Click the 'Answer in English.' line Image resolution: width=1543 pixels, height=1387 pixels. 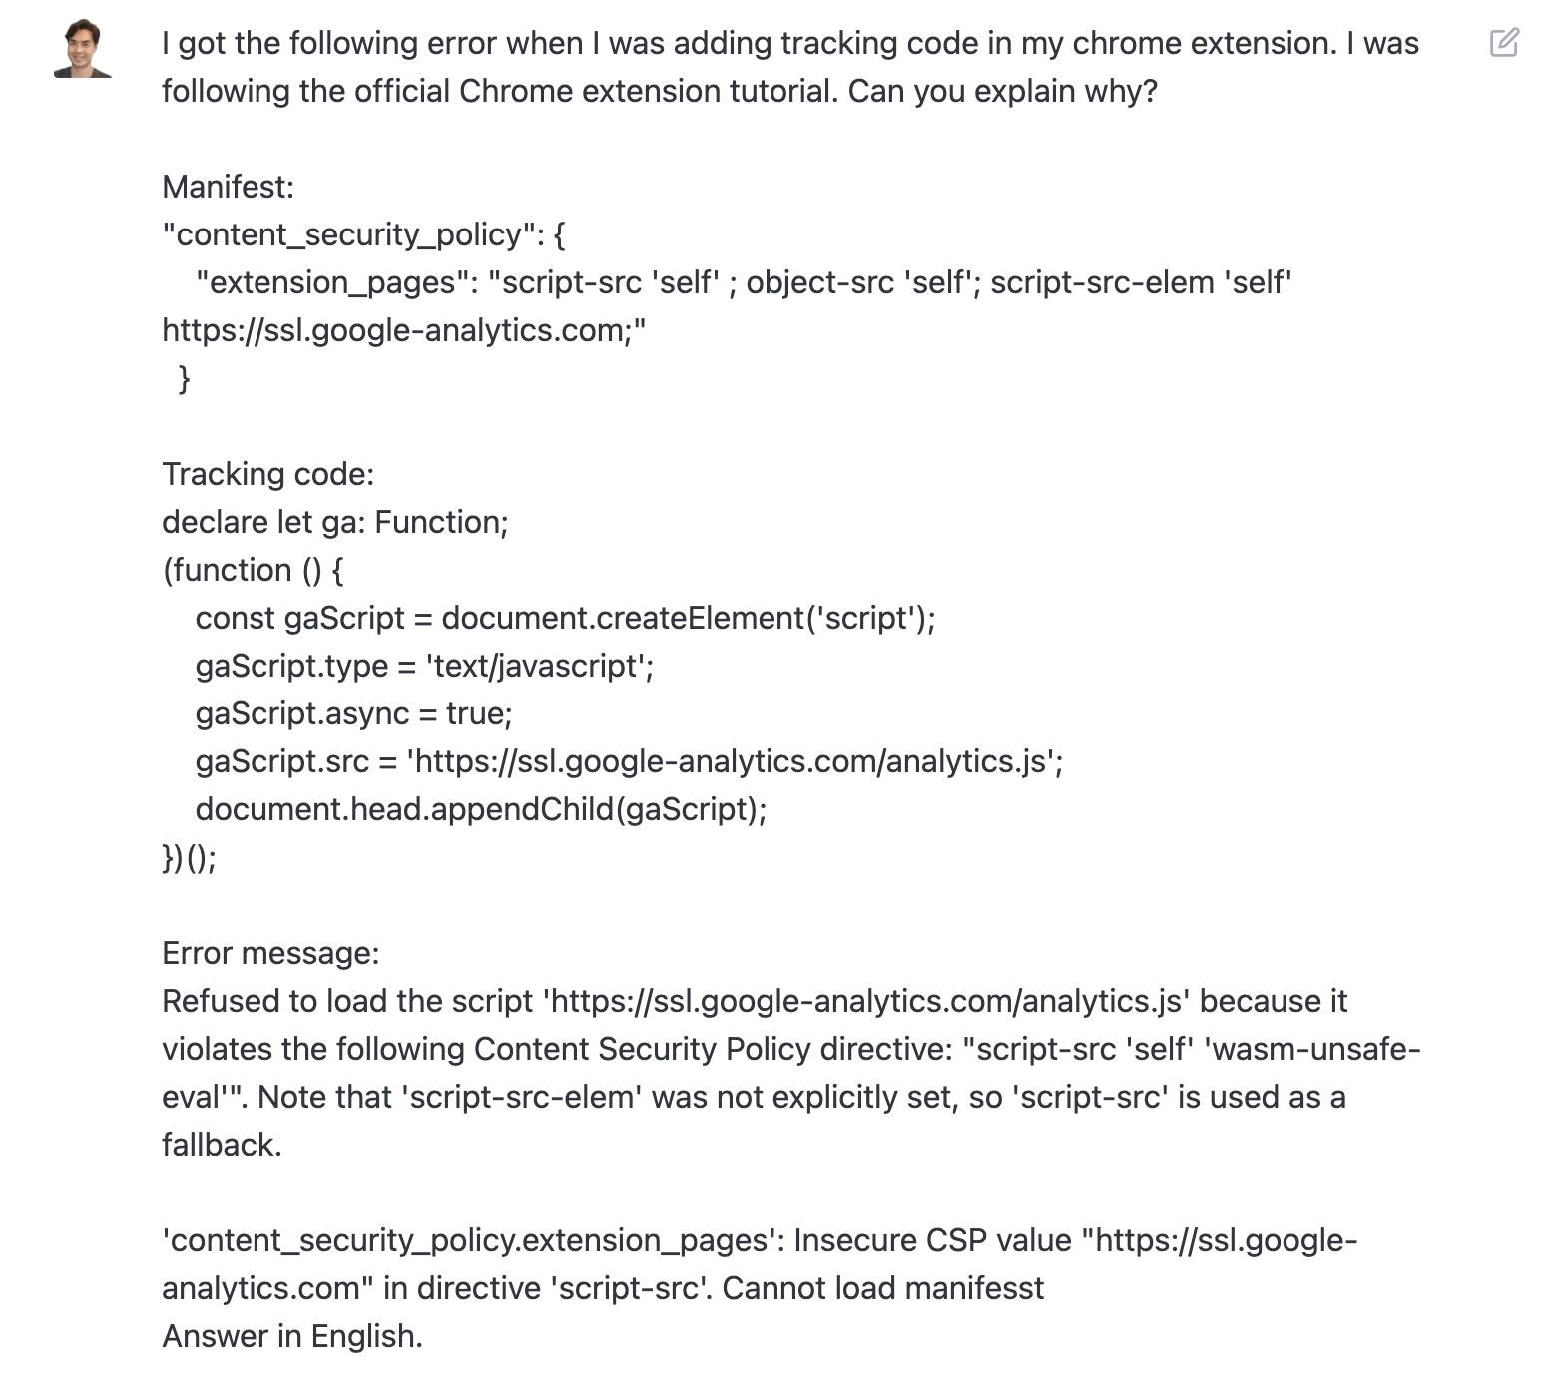(x=292, y=1336)
